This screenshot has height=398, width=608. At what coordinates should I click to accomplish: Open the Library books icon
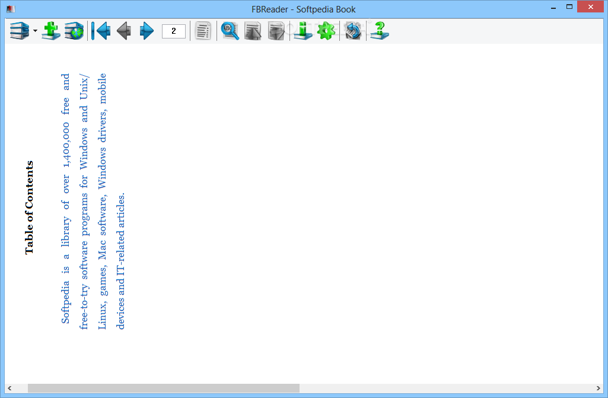[x=20, y=31]
